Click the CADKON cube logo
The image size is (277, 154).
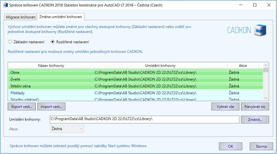(260, 30)
